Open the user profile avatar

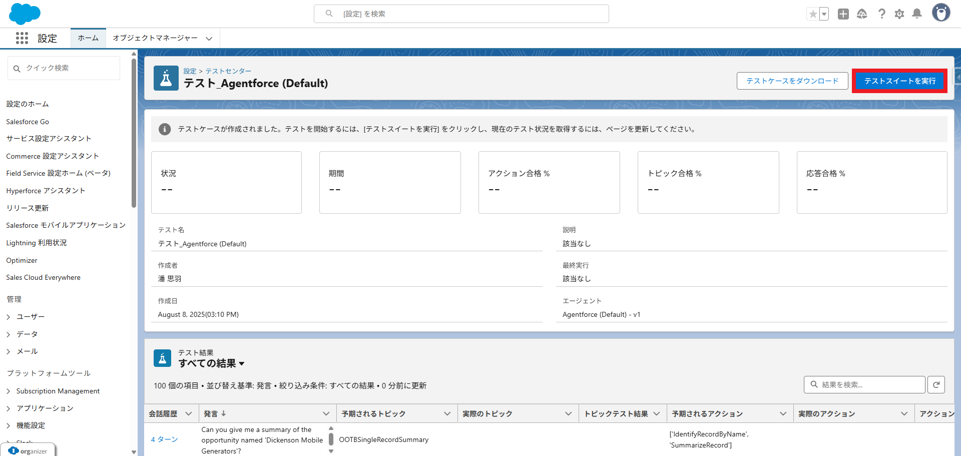click(x=941, y=13)
